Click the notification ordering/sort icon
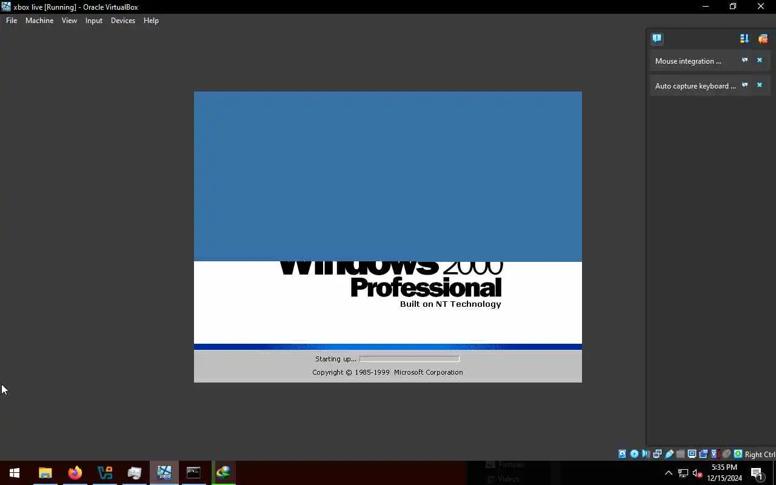This screenshot has height=485, width=776. [x=744, y=39]
